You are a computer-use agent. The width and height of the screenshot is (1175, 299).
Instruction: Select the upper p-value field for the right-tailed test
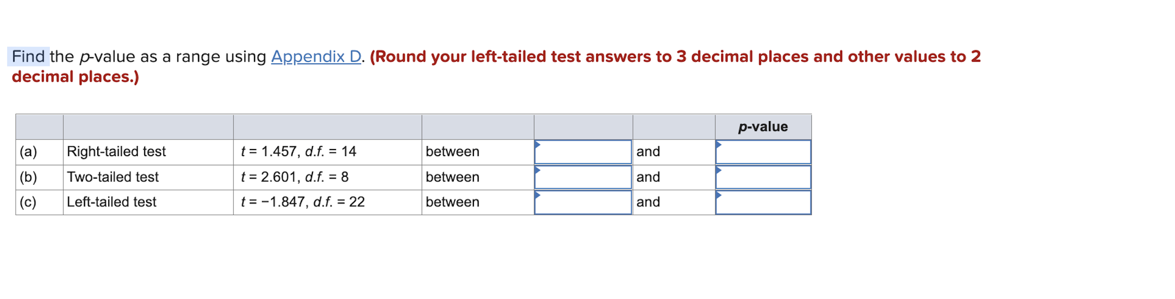(763, 152)
